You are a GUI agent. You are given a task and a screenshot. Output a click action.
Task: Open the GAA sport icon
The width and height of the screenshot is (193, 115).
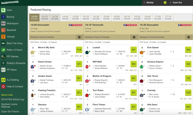pos(3,10)
